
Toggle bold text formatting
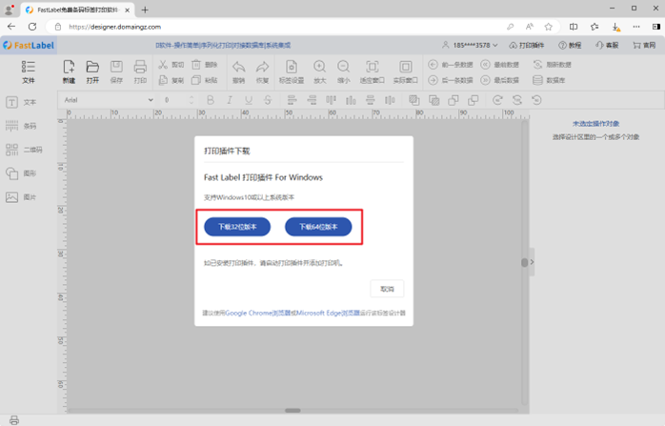coord(211,100)
